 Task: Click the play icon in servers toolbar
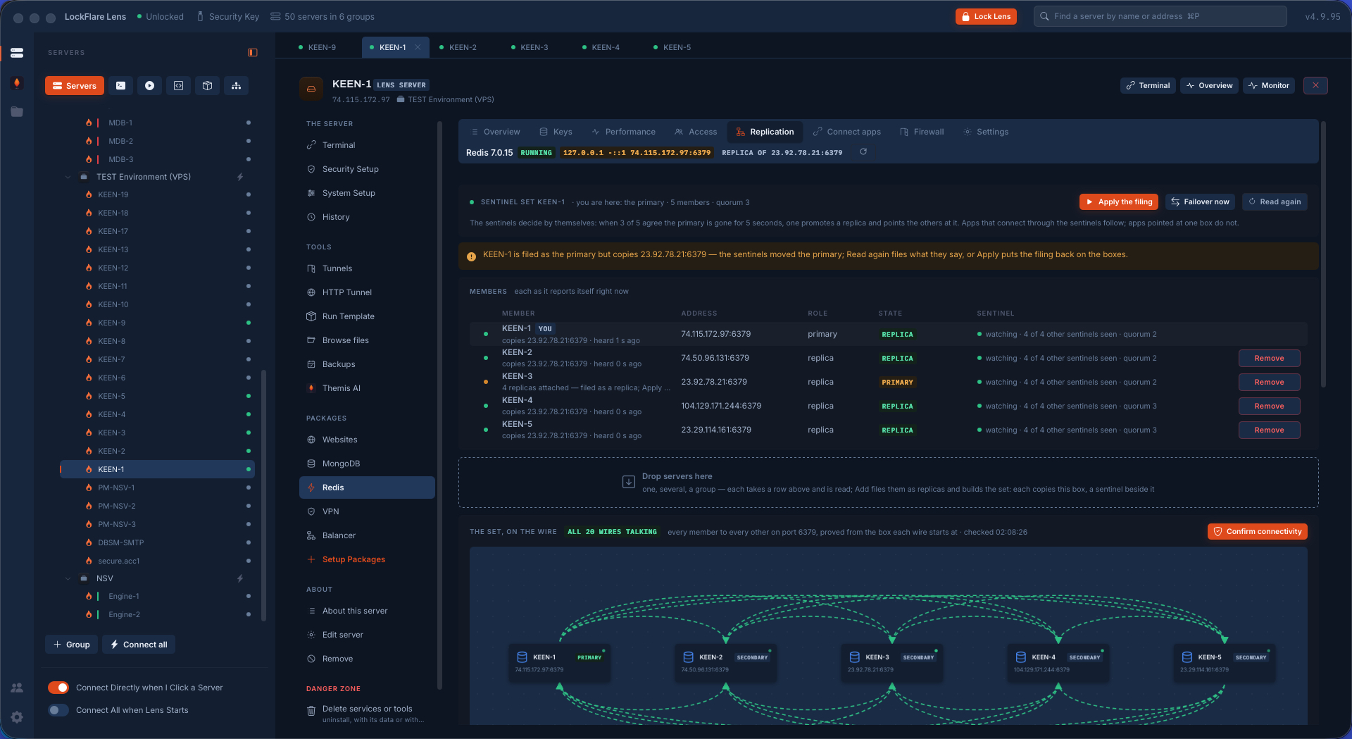coord(149,86)
